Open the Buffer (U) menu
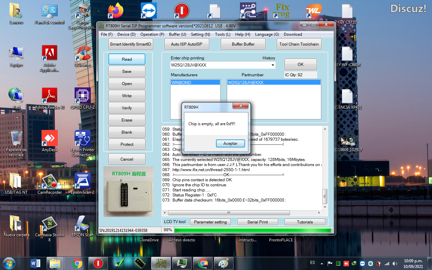Image resolution: width=432 pixels, height=270 pixels. pos(178,34)
